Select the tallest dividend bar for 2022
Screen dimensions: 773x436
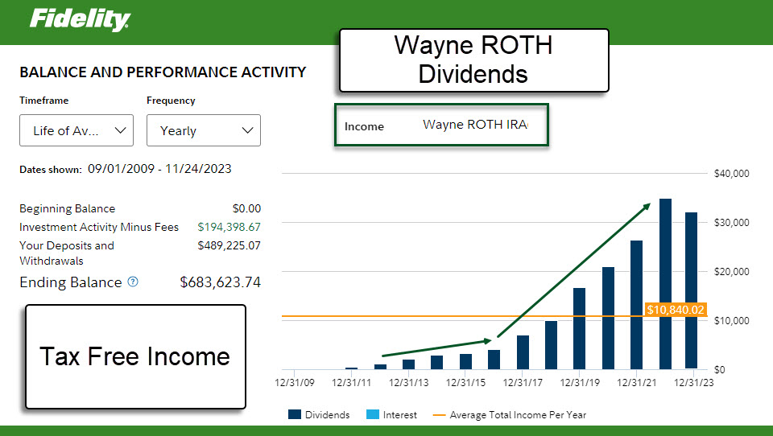(x=665, y=283)
